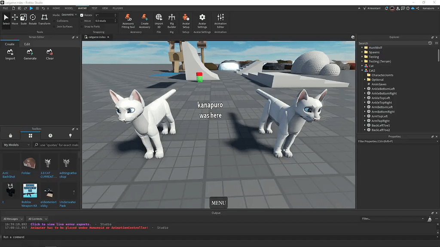
Task: Select Folder model thumbnail in Toolbox
Action: (29, 163)
